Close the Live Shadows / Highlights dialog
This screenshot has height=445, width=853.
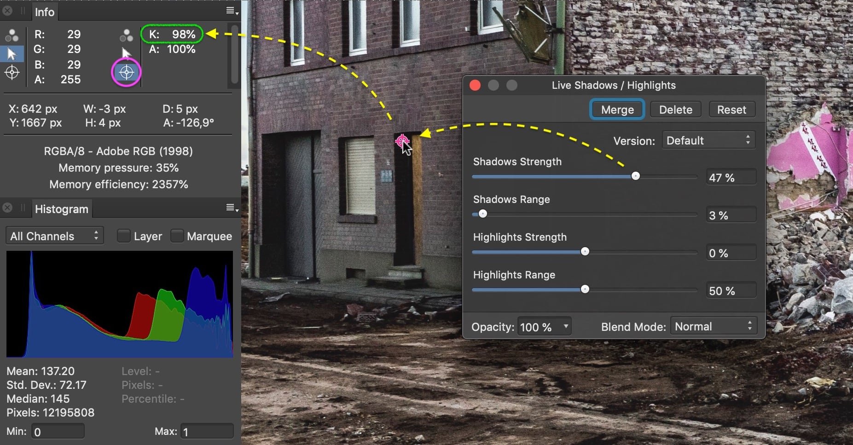point(475,86)
